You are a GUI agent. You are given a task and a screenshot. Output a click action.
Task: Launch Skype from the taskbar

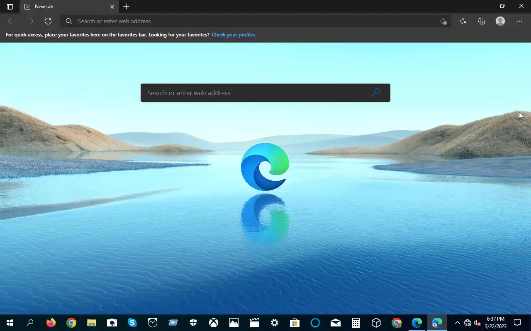pos(132,323)
